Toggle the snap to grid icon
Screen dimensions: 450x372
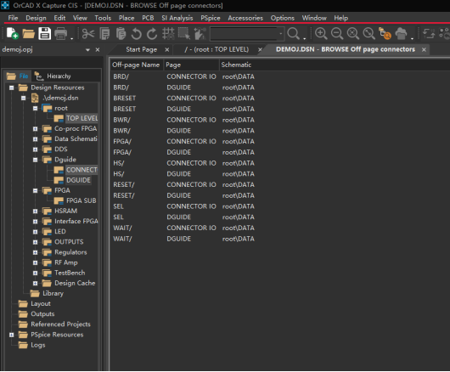click(x=168, y=34)
